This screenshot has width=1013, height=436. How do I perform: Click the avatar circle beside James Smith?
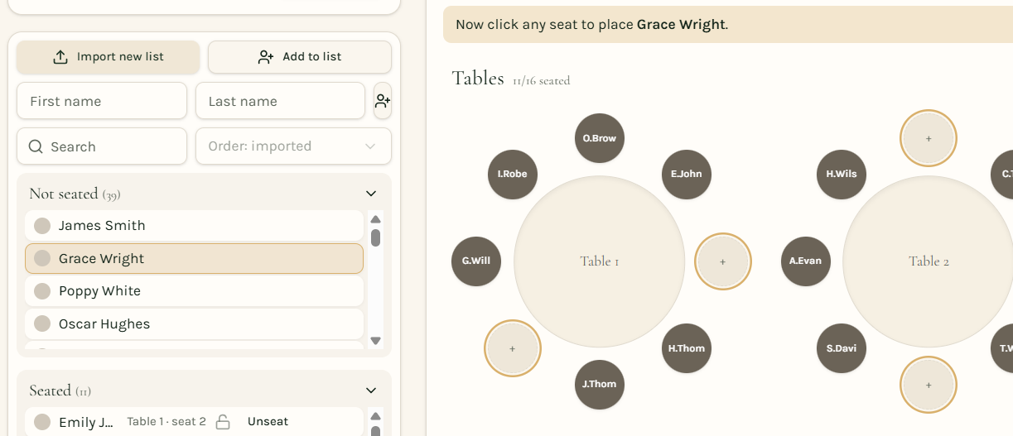pyautogui.click(x=42, y=226)
